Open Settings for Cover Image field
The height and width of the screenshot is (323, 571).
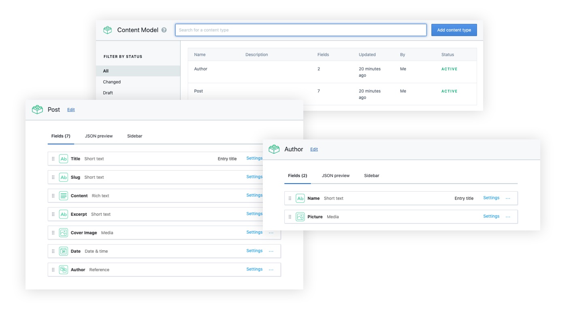coord(254,232)
